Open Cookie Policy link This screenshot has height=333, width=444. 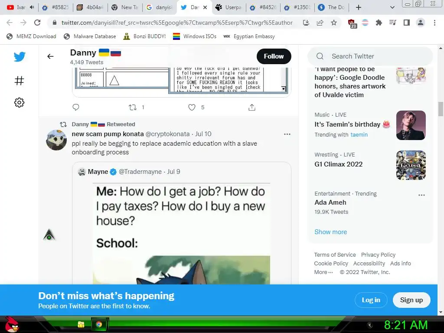pyautogui.click(x=331, y=264)
